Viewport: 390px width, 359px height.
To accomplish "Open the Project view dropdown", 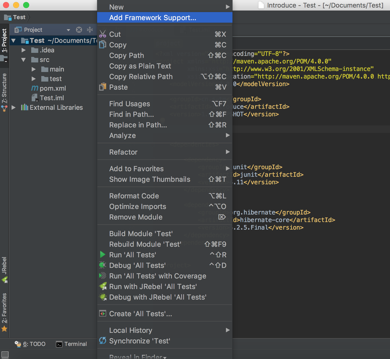I will tap(68, 30).
